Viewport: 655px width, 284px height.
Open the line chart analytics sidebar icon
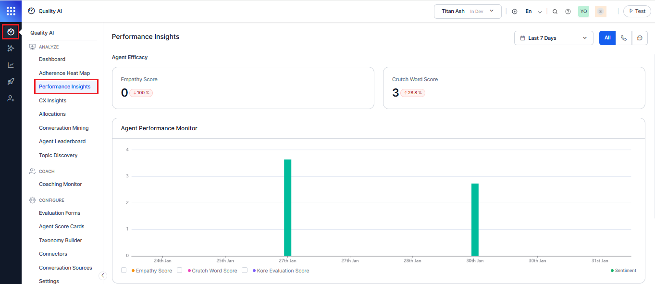[x=11, y=65]
